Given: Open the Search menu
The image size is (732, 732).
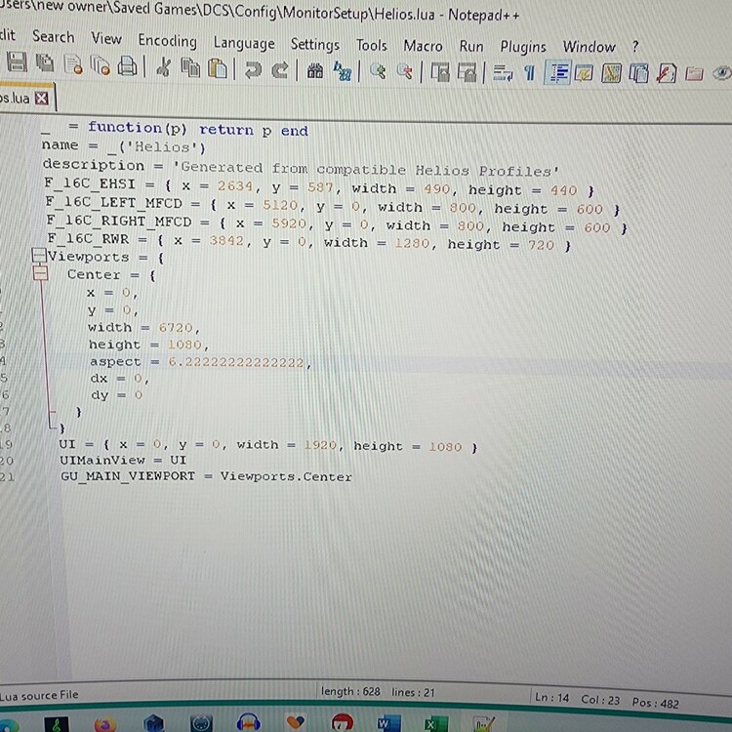Looking at the screenshot, I should (54, 36).
